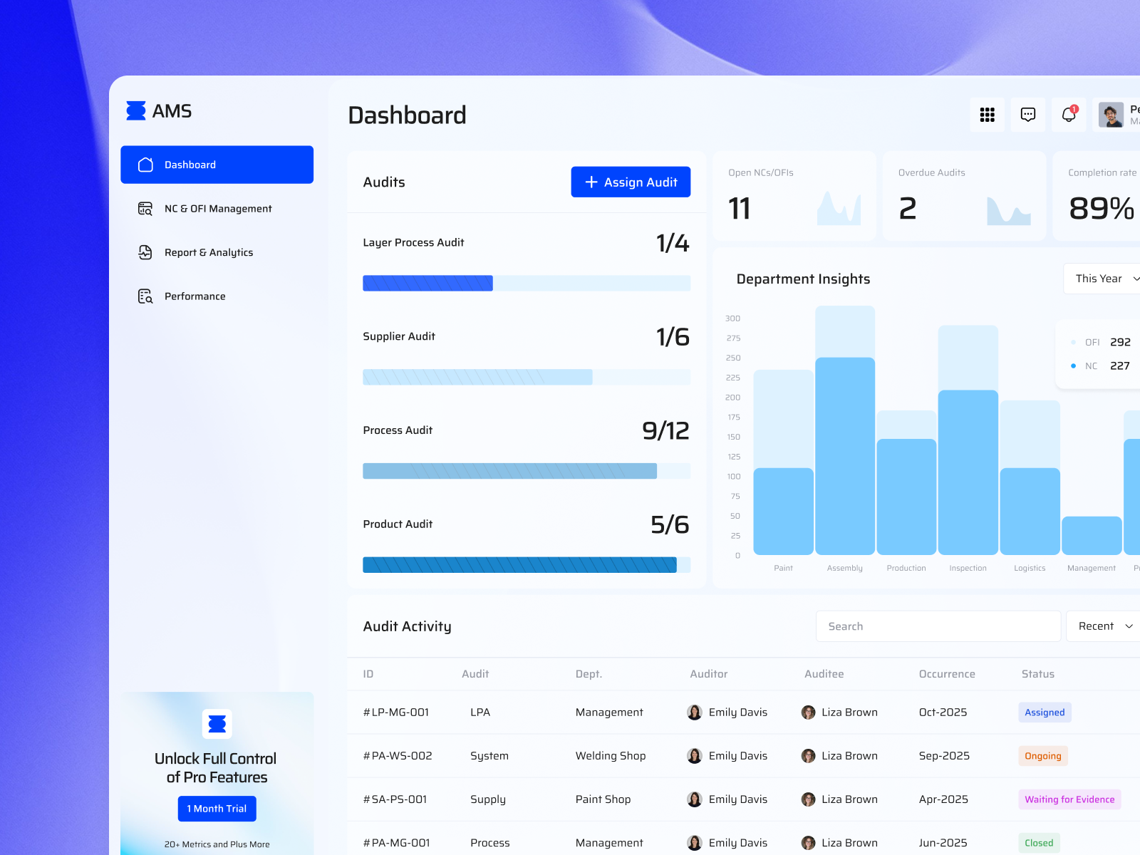
Task: Click the AMS logo icon
Action: point(136,111)
